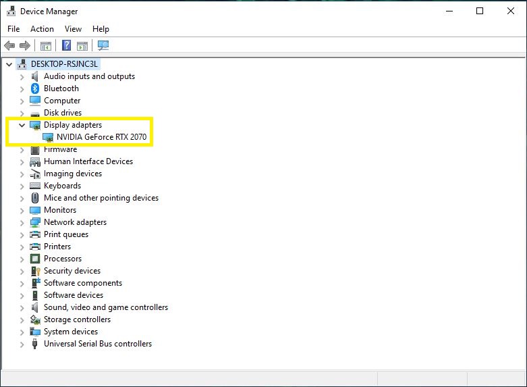Collapse the DESKTOP-RSJNC3L root node
Screen dimensions: 527x387
click(x=9, y=64)
